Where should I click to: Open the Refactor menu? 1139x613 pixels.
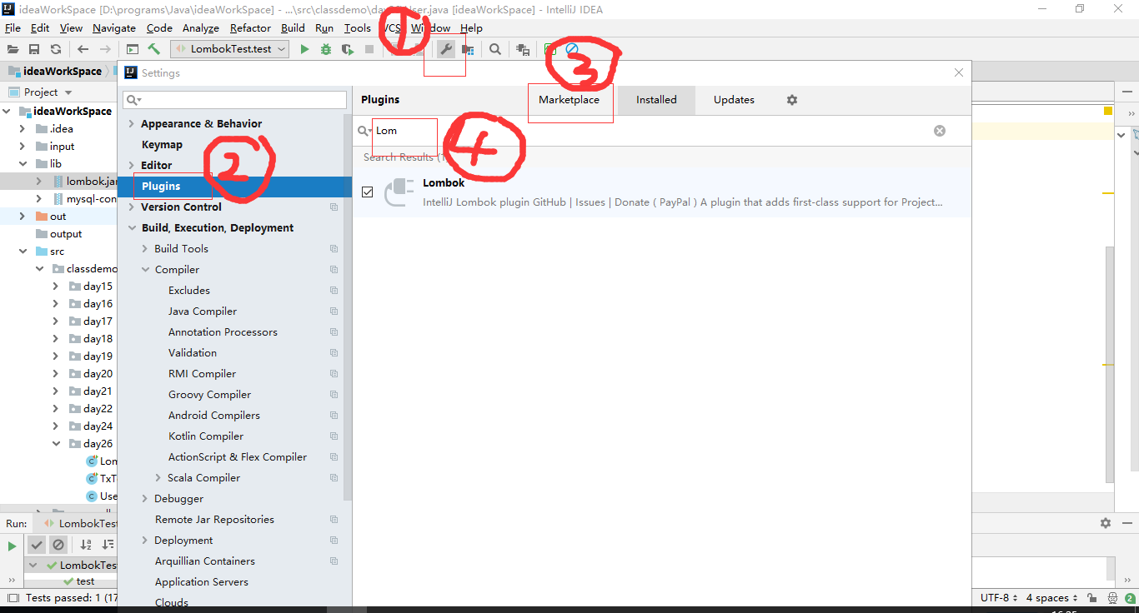pos(250,27)
